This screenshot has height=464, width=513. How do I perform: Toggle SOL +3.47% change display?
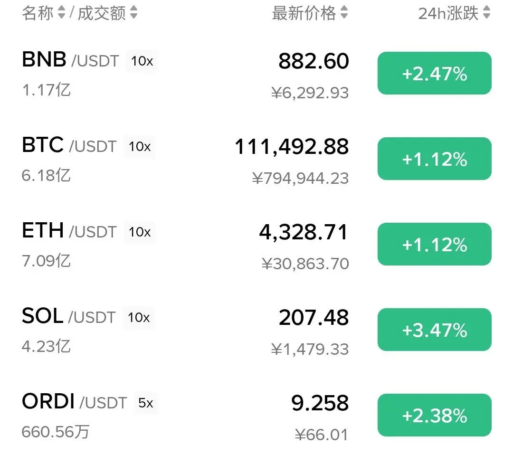(x=435, y=330)
